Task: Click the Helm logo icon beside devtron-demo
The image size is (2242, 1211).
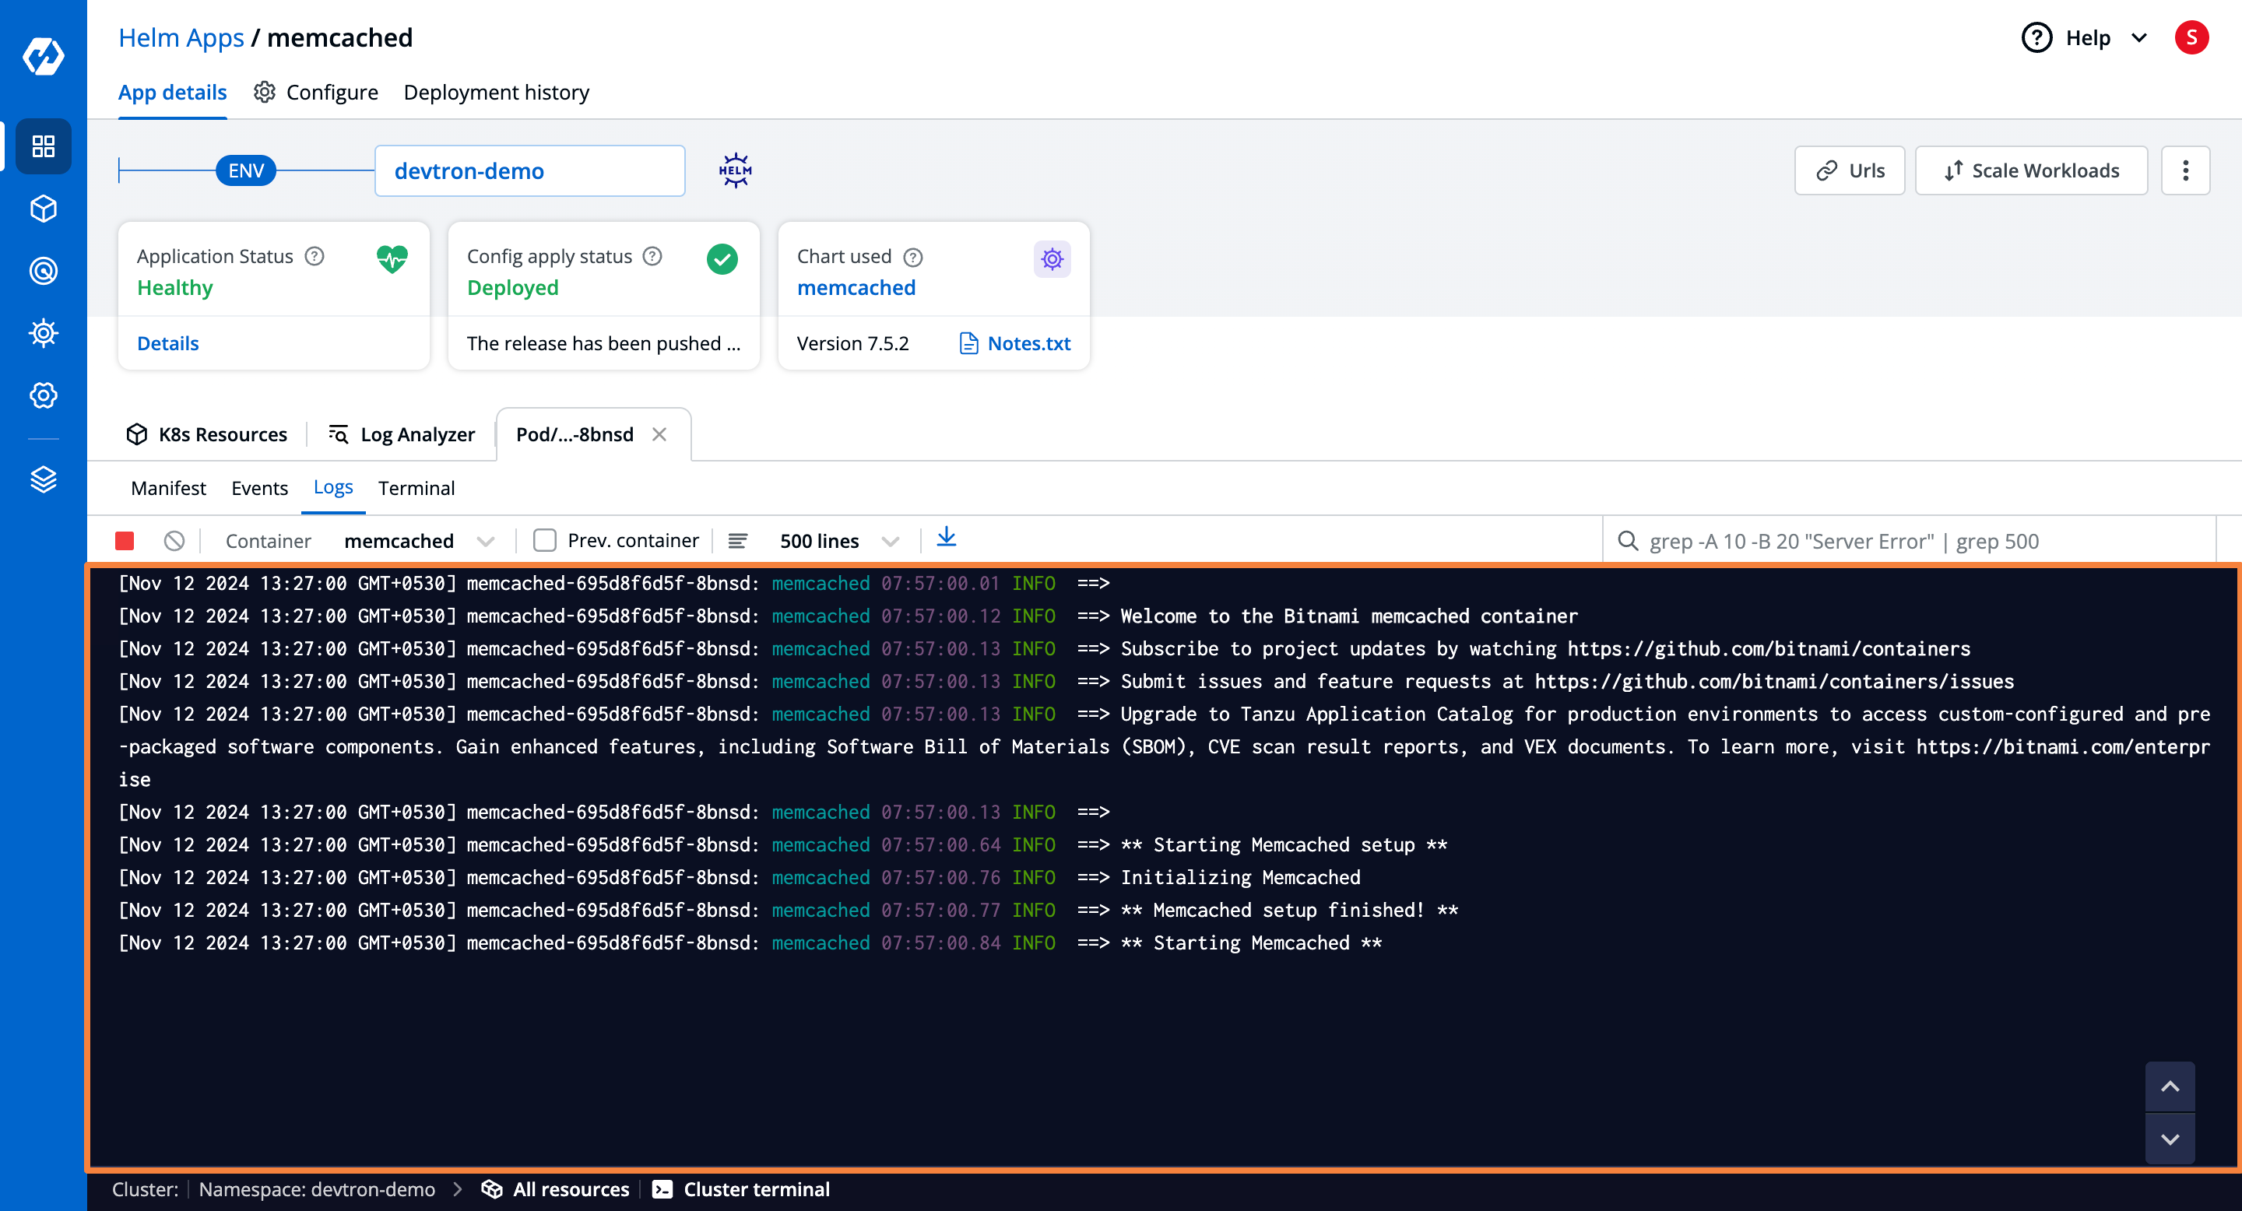Action: tap(735, 170)
